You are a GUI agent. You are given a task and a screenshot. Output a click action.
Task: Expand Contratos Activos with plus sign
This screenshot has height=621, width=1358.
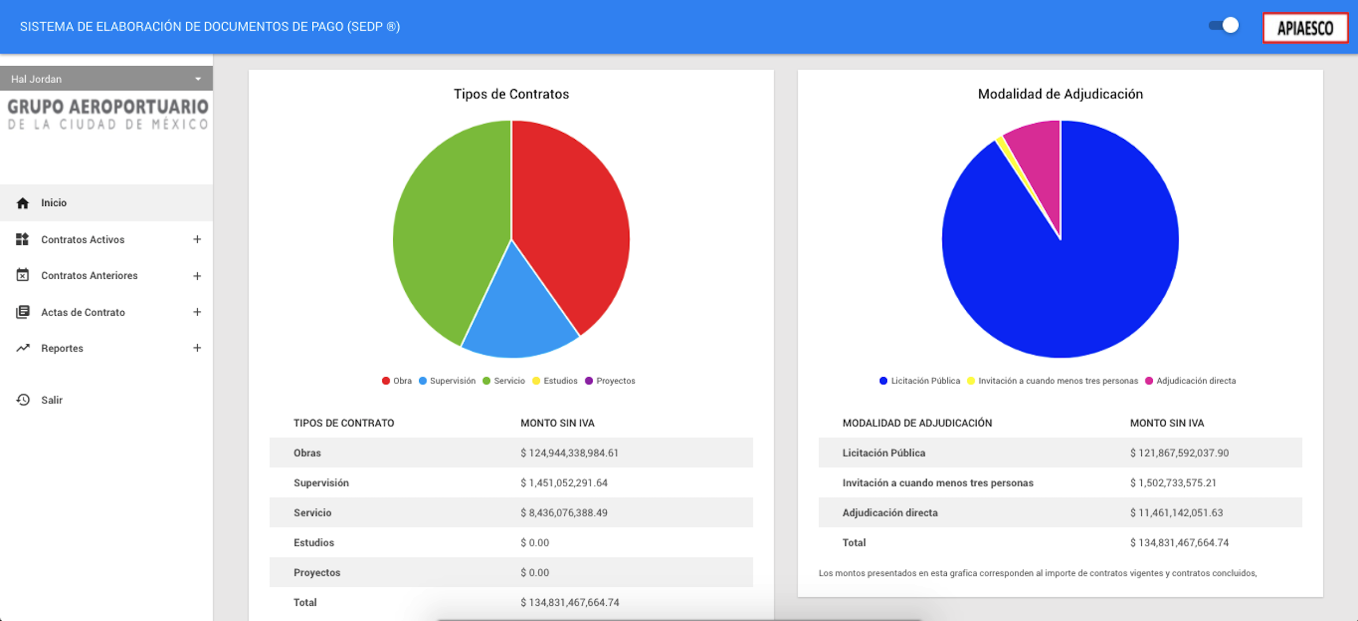[197, 240]
